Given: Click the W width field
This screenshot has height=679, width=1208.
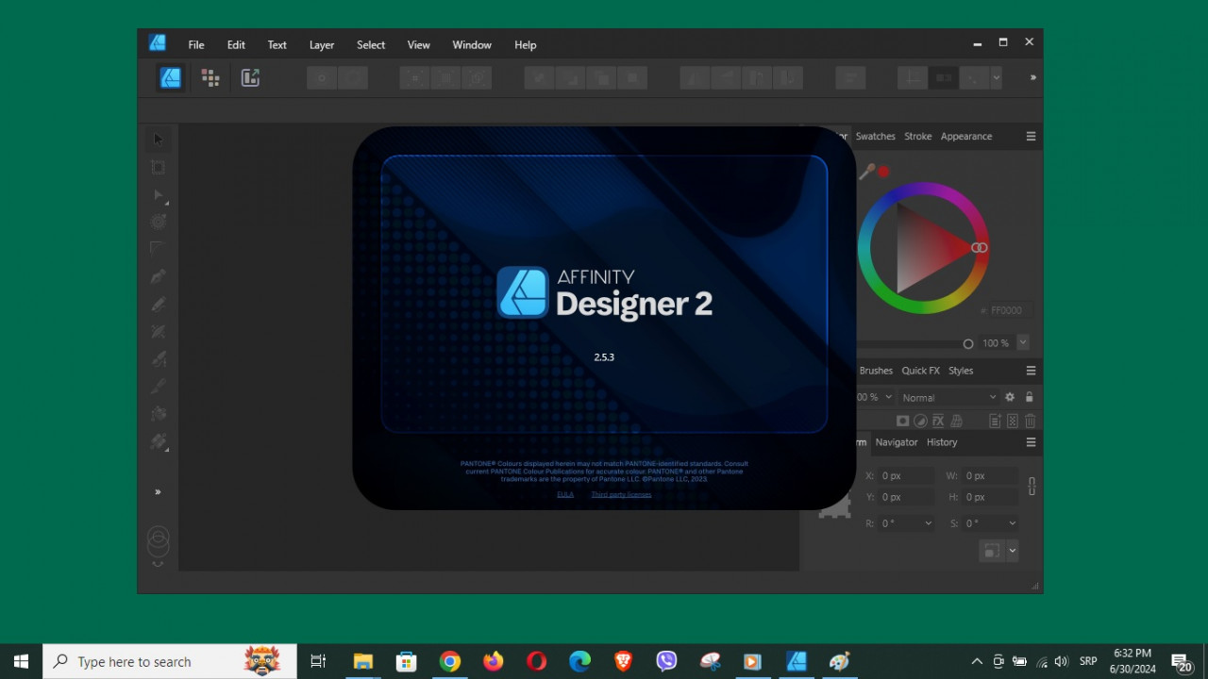Looking at the screenshot, I should (x=990, y=476).
